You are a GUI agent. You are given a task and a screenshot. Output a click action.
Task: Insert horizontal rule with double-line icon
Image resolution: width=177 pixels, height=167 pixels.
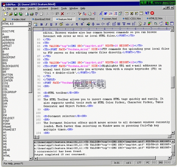(x=98, y=24)
